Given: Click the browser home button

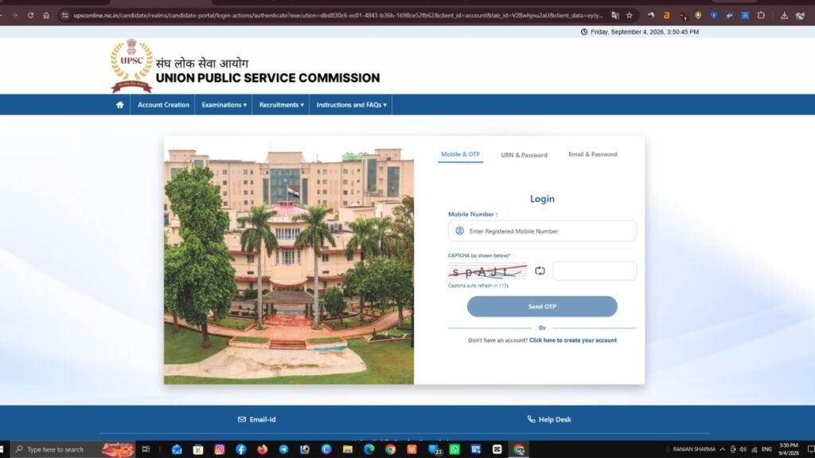Looking at the screenshot, I should click(x=46, y=16).
